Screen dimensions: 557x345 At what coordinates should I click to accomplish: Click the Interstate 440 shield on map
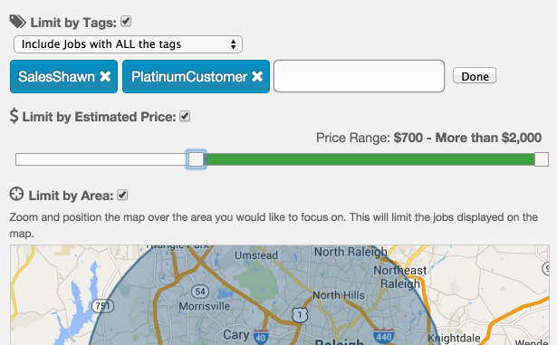(x=384, y=336)
